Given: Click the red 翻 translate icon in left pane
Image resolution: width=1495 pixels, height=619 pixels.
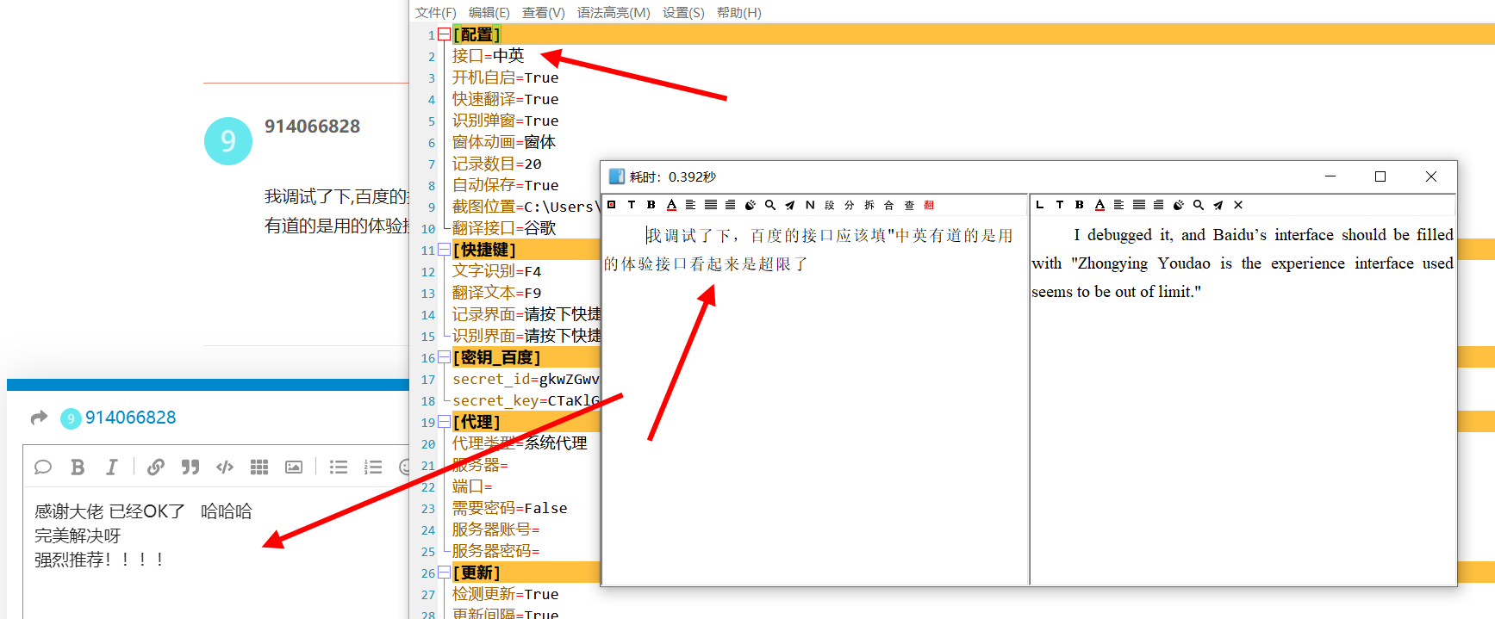Looking at the screenshot, I should [929, 205].
